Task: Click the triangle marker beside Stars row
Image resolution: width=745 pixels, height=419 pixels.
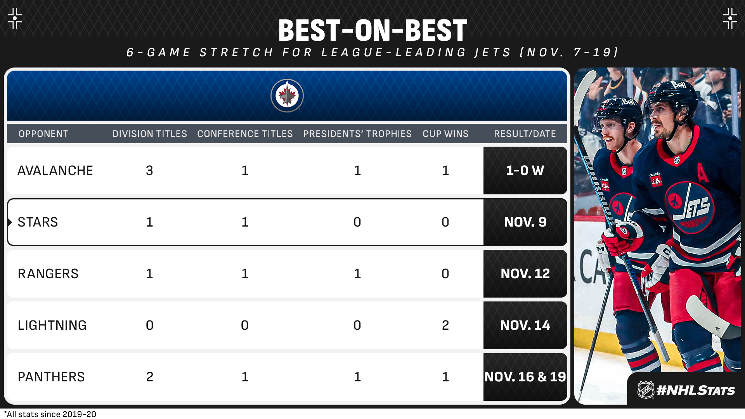Action: tap(10, 222)
